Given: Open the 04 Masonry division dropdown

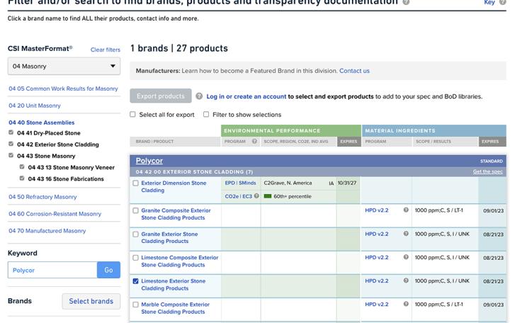Looking at the screenshot, I should point(64,66).
